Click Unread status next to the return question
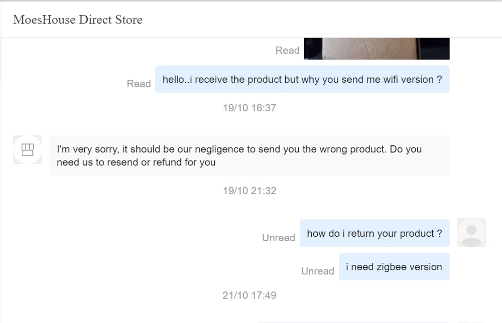Screen dimensions: 502x323 [278, 238]
